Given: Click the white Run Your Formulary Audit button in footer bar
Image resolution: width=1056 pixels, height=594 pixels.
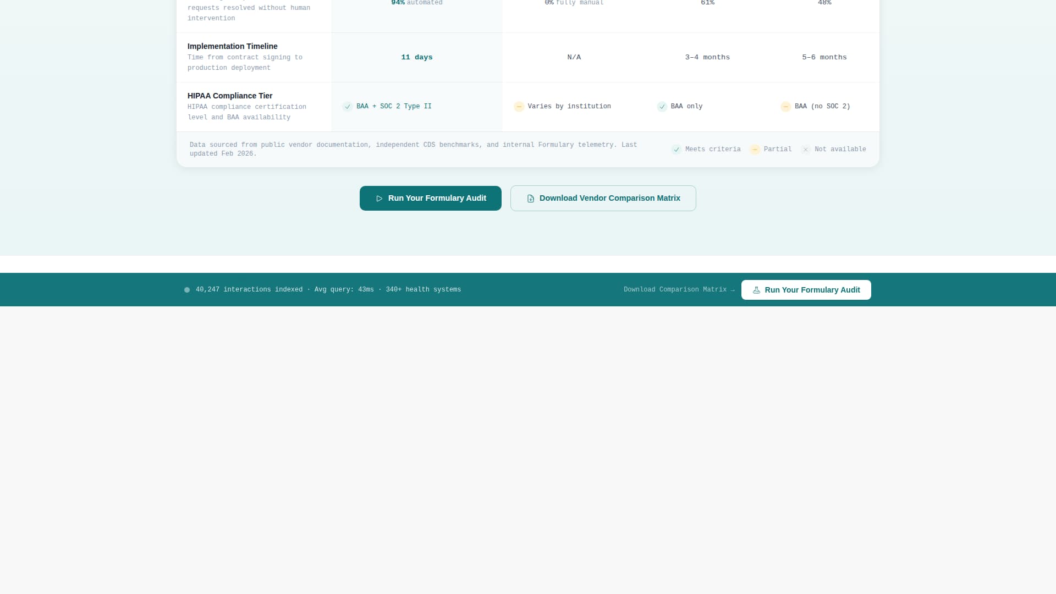Looking at the screenshot, I should (806, 290).
